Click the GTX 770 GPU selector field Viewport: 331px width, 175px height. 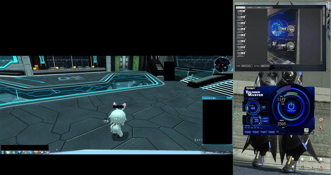[x=251, y=99]
